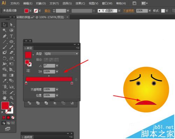
Task: Select the Eraser tool
Action: click(11, 52)
